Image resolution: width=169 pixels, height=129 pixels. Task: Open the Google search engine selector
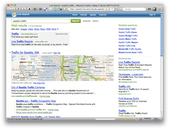point(120,9)
